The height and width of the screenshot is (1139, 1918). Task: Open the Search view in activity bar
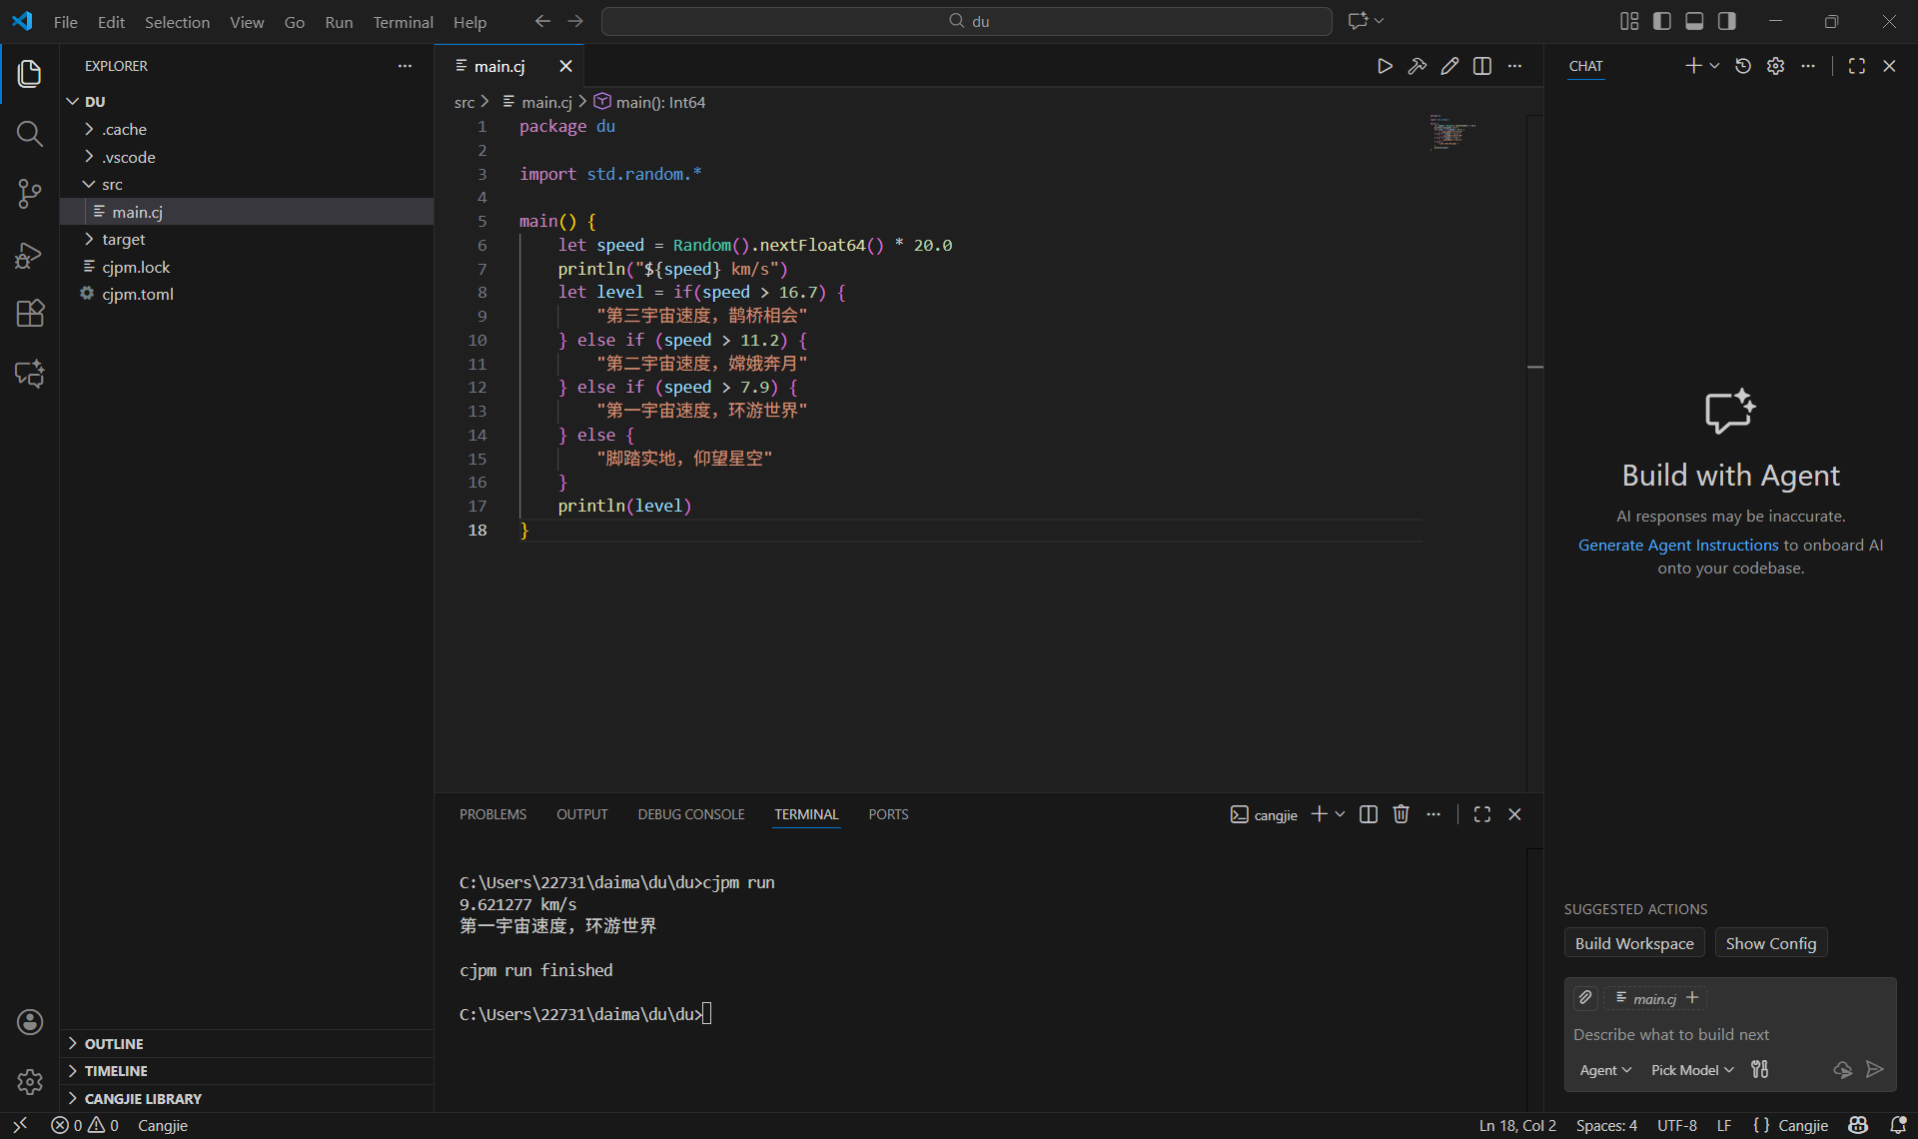point(29,134)
